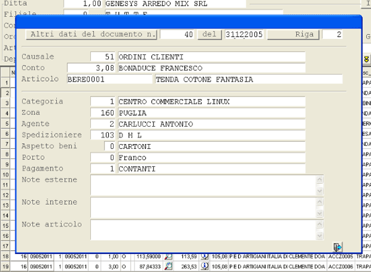Image resolution: width=371 pixels, height=272 pixels.
Task: Focus the Pagamento field showing CONTANTI
Action: click(x=211, y=168)
